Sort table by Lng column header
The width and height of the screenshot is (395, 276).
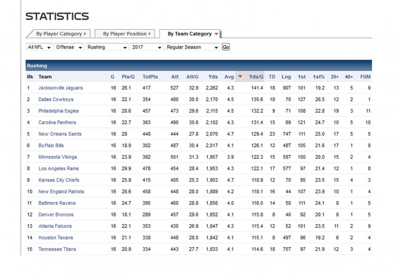[286, 77]
